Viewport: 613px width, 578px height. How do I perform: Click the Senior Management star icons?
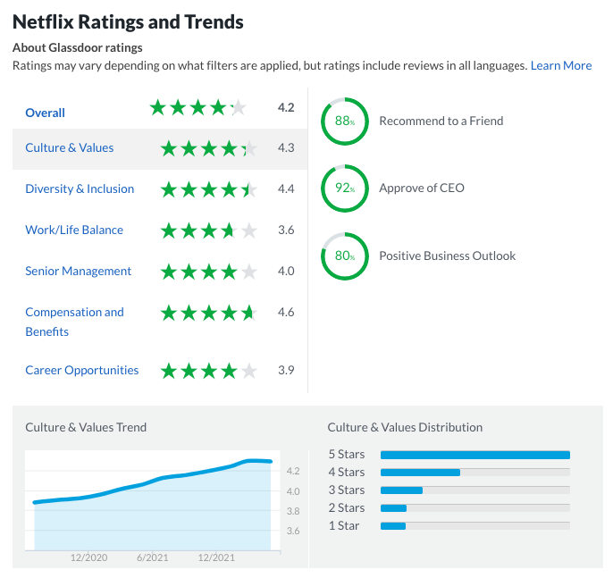pyautogui.click(x=209, y=272)
